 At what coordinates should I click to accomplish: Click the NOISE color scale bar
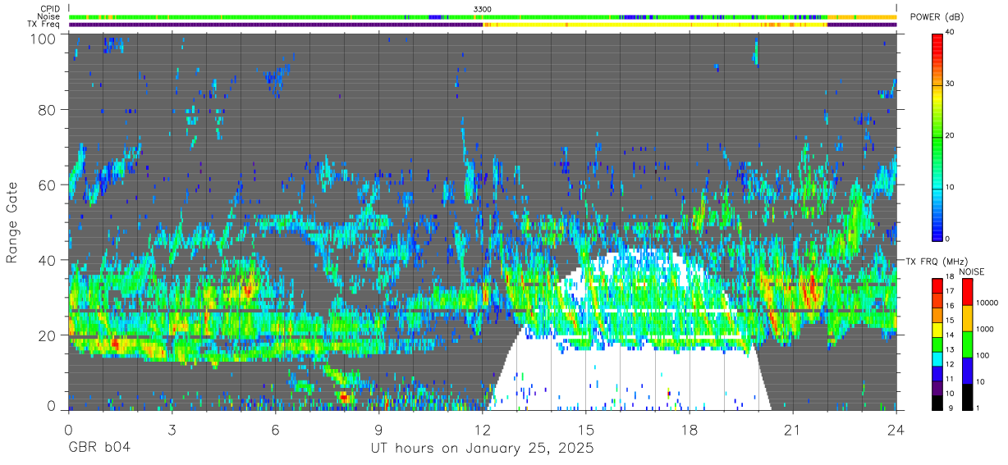(966, 343)
